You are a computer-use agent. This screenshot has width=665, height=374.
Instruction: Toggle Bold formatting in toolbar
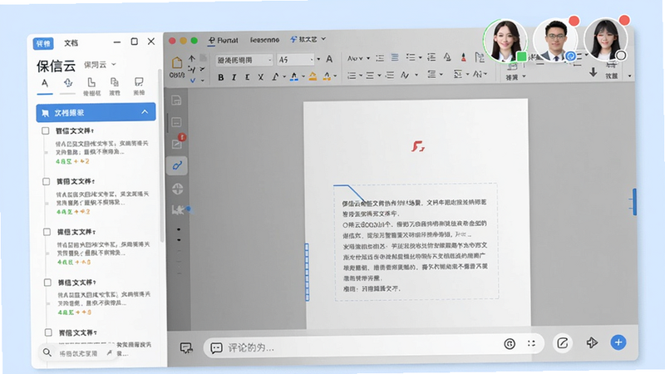[x=220, y=77]
